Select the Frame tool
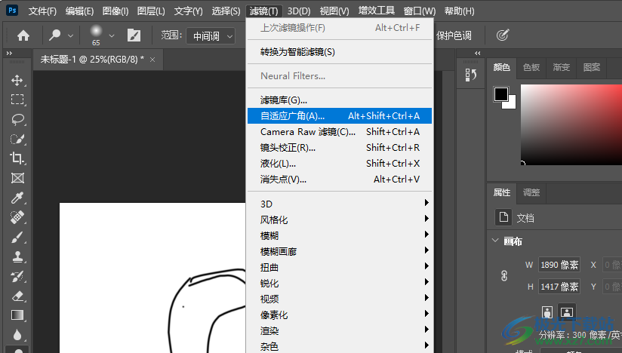This screenshot has height=353, width=622. [17, 178]
